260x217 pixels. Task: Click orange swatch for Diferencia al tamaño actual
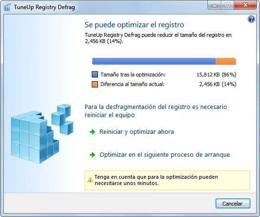[x=95, y=84]
